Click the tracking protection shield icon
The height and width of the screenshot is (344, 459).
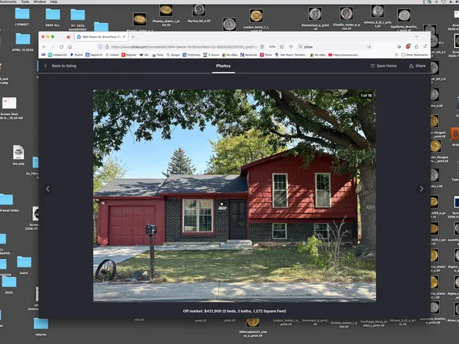[x=100, y=46]
